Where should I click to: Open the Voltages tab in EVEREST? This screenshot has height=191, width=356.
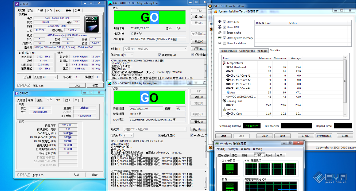[262, 51]
